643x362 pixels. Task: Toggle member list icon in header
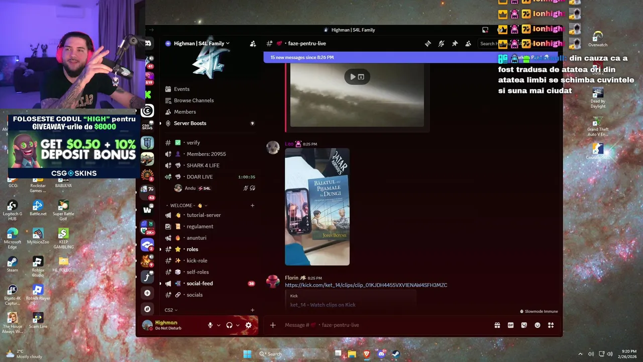[468, 44]
